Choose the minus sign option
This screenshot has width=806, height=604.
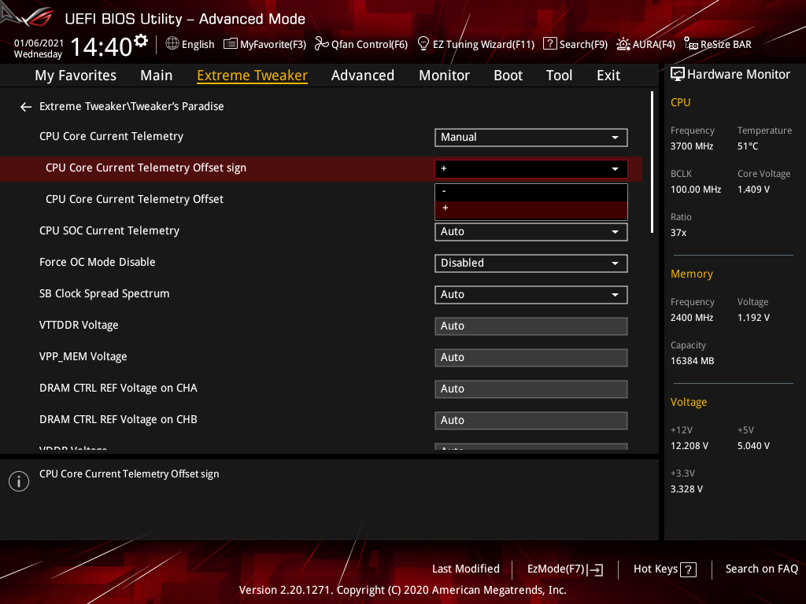(531, 192)
